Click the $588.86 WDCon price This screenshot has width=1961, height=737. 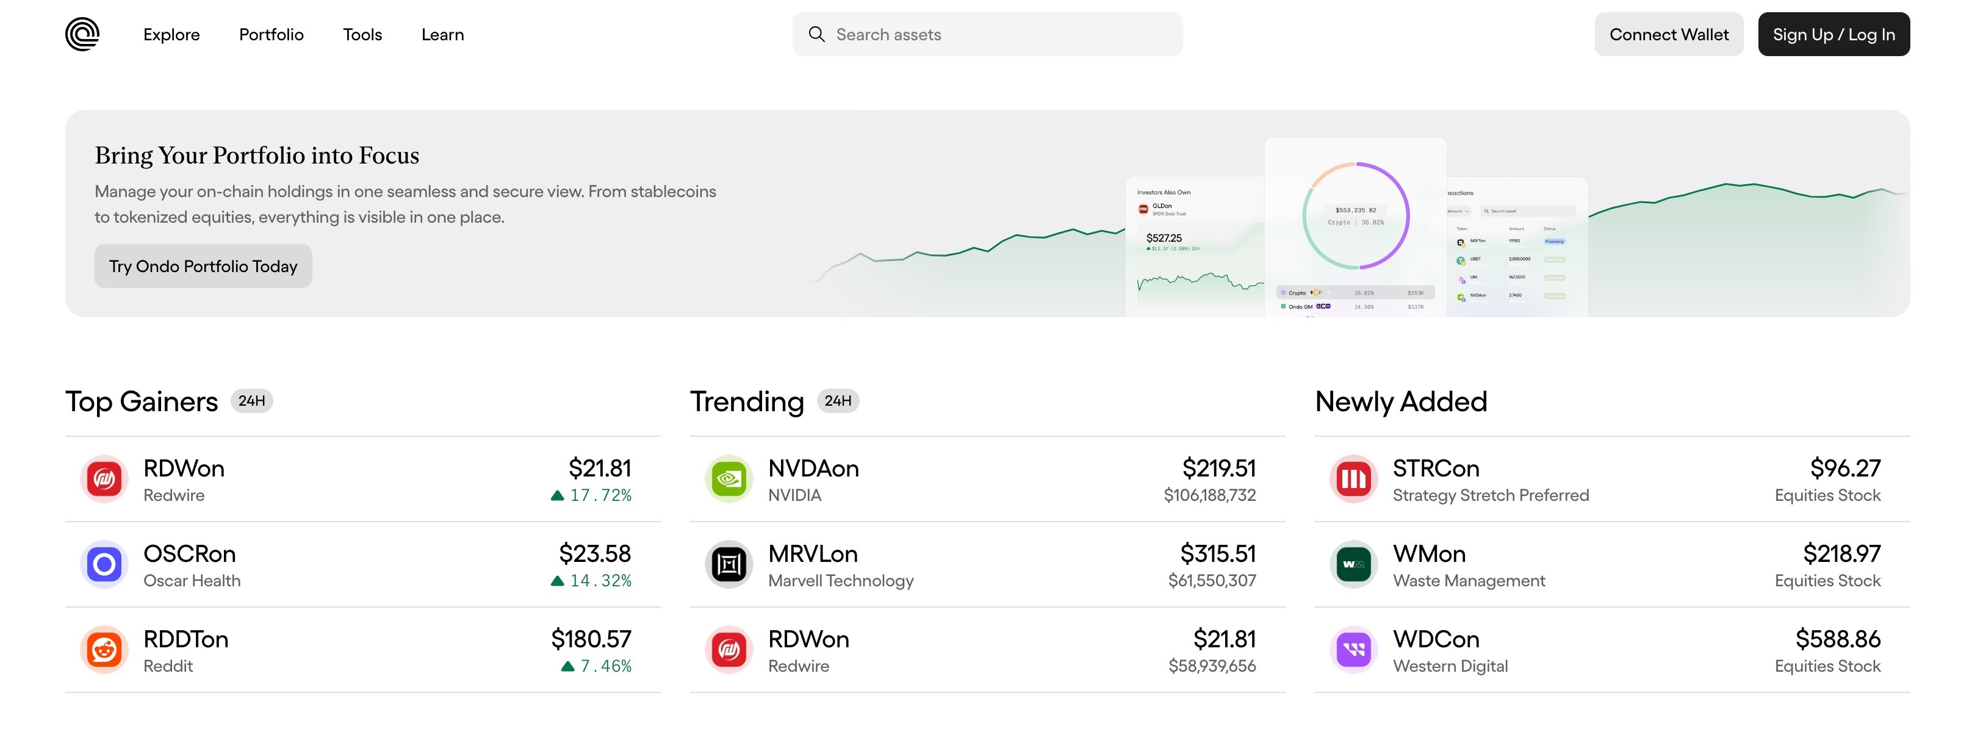[1838, 639]
